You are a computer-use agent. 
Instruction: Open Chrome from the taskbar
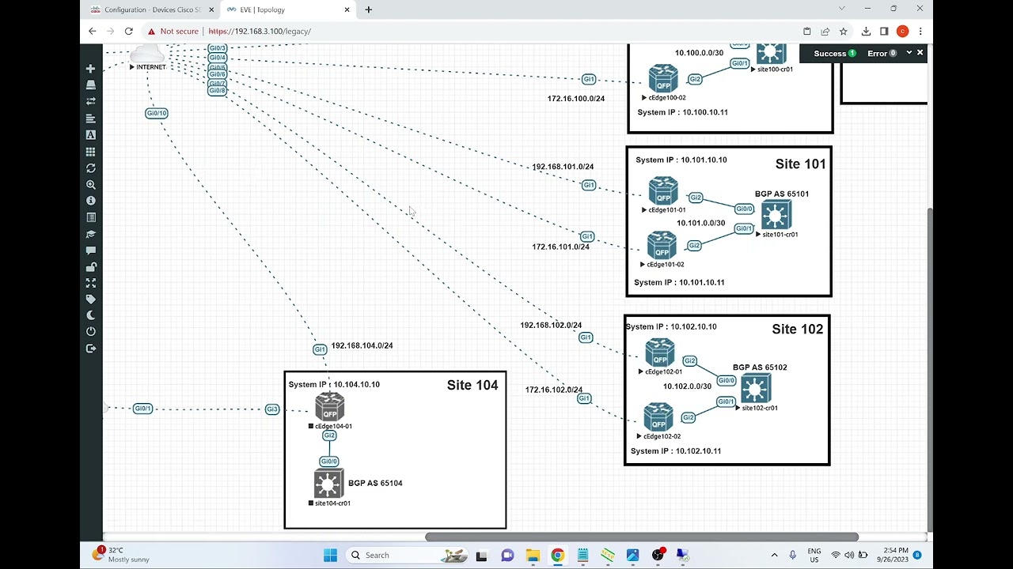point(557,555)
